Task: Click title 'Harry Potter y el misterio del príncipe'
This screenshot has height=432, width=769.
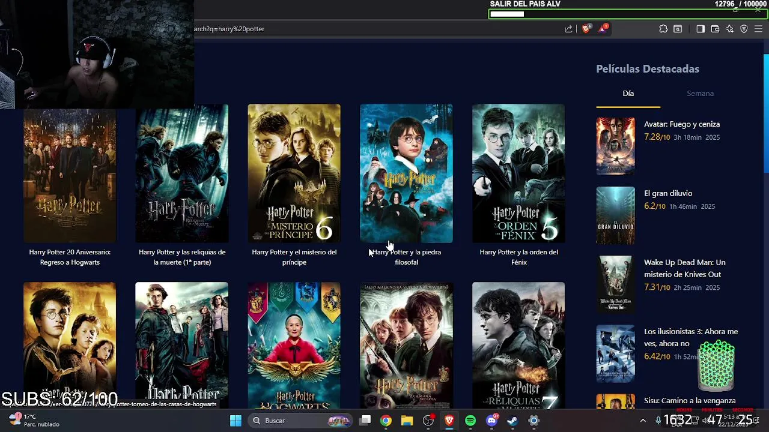Action: [294, 257]
